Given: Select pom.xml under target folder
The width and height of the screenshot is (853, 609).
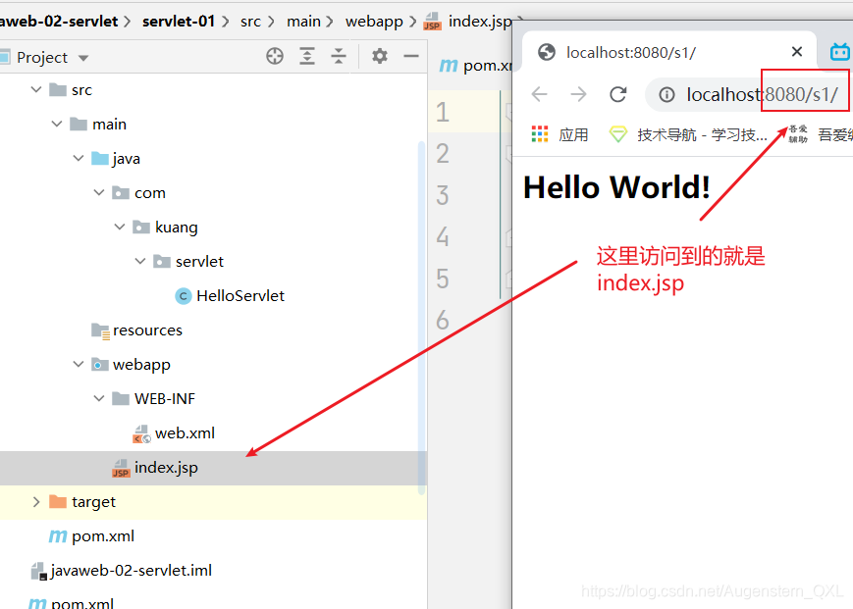Looking at the screenshot, I should [91, 536].
